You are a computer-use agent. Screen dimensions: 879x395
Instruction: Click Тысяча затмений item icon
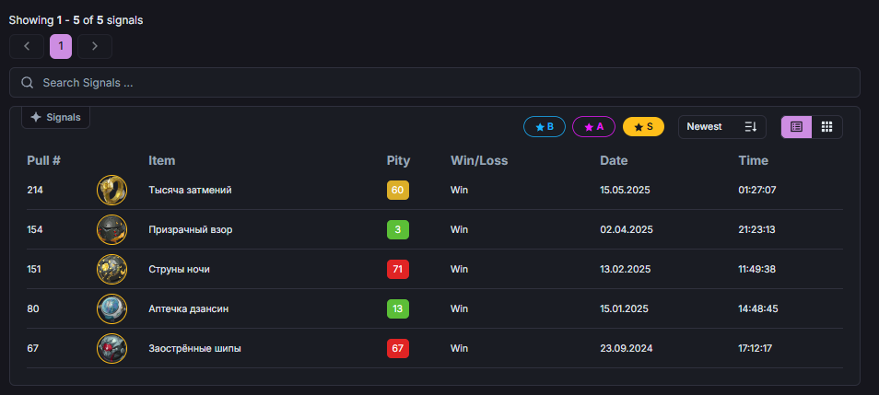pos(112,190)
